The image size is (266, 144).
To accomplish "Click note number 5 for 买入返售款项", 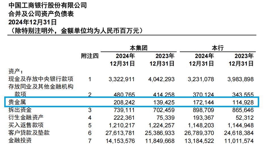I will [x=90, y=125].
